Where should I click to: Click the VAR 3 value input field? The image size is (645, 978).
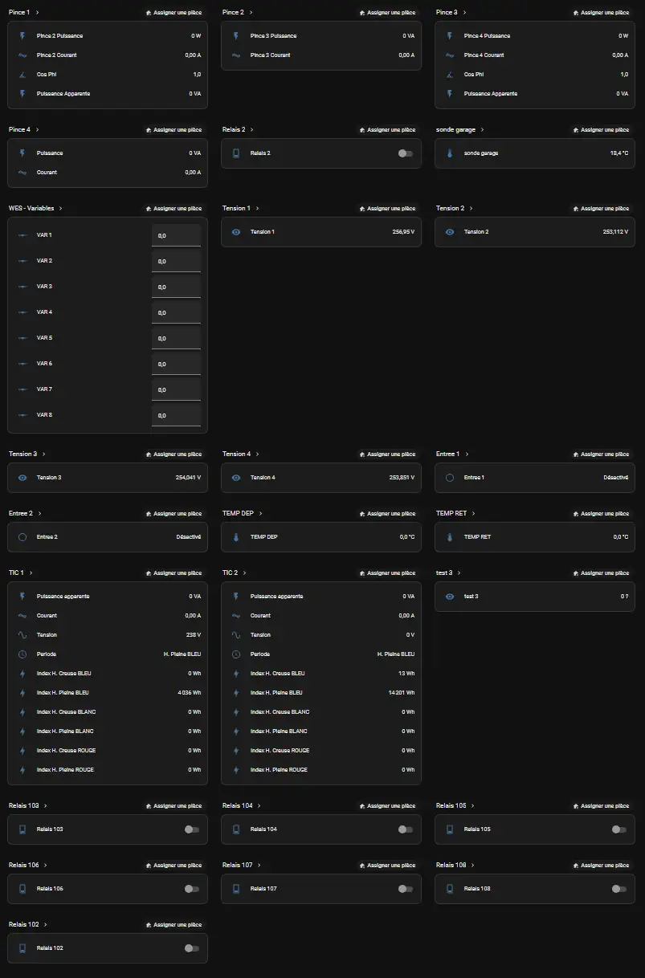[x=176, y=287]
